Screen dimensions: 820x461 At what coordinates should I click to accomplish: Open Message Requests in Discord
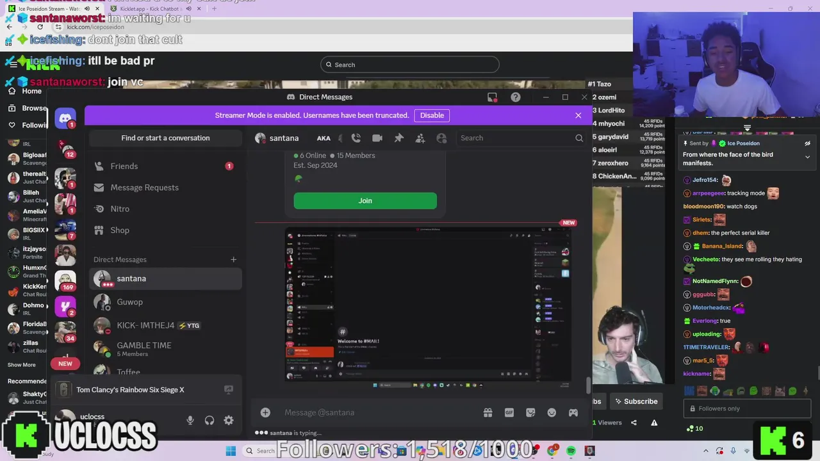(165, 188)
